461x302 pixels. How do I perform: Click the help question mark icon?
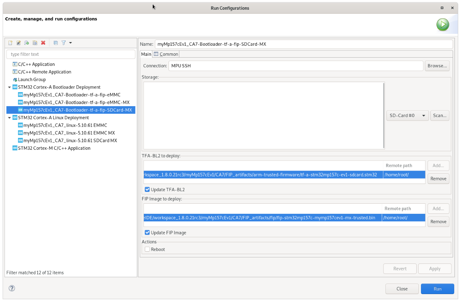tap(12, 288)
